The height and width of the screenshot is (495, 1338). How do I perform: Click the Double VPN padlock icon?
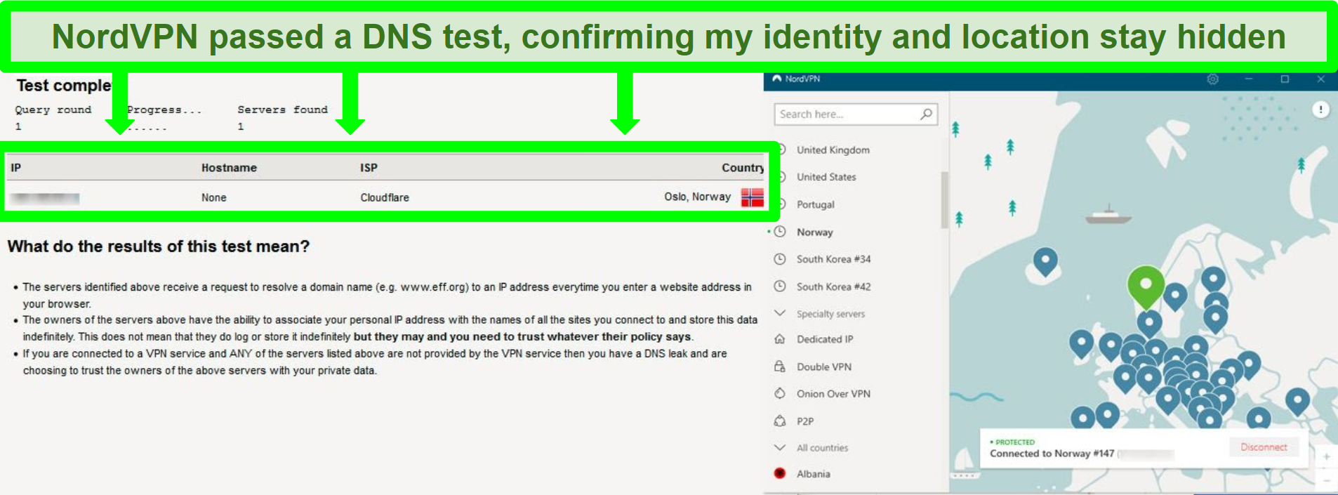[779, 367]
